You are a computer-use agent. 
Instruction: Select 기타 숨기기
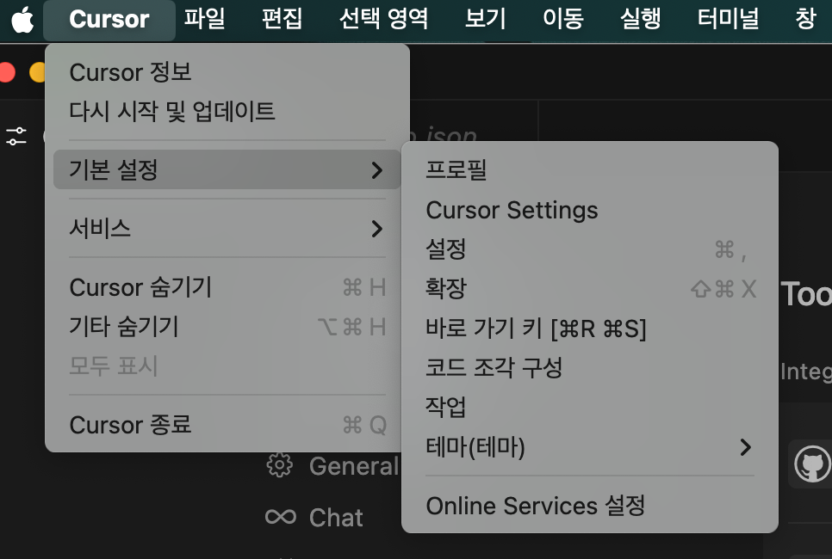(x=227, y=327)
